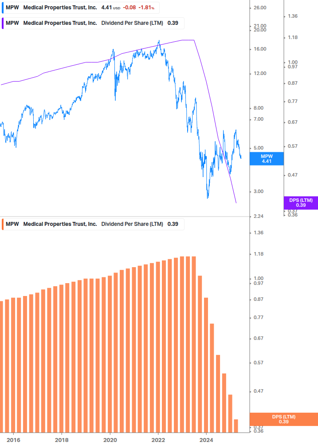Viewport: 318px width, 446px height.
Task: Click the 2016 label on time axis
Action: click(x=13, y=440)
